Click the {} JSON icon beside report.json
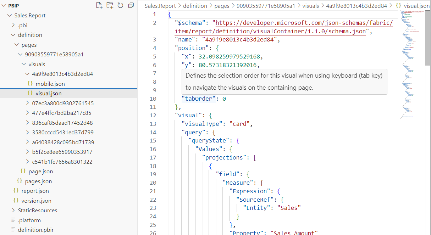 click(x=16, y=191)
